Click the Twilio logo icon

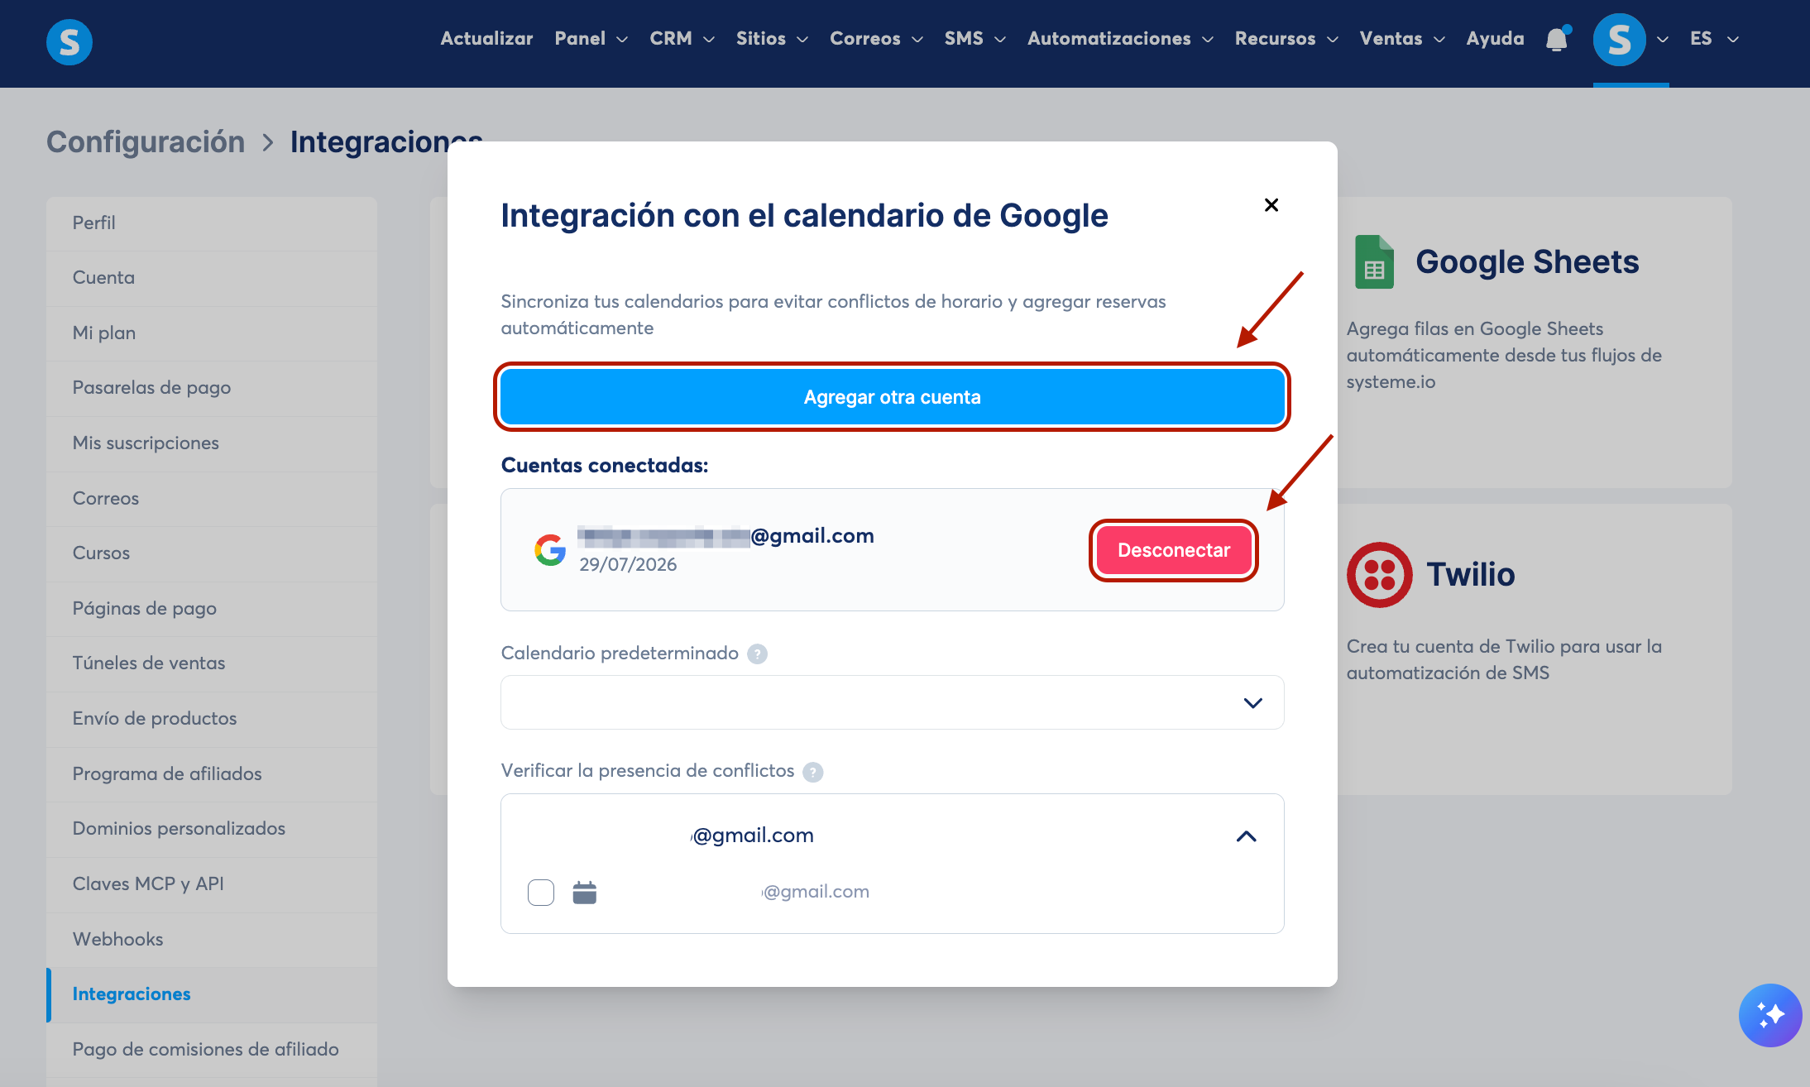click(x=1379, y=574)
